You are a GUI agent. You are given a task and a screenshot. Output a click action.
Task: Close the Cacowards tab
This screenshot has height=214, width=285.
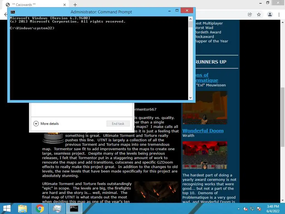65,5
